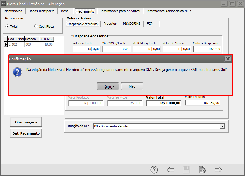Click the VD application icon in title bar
Viewport: 245px width, 176px height.
pyautogui.click(x=4, y=4)
